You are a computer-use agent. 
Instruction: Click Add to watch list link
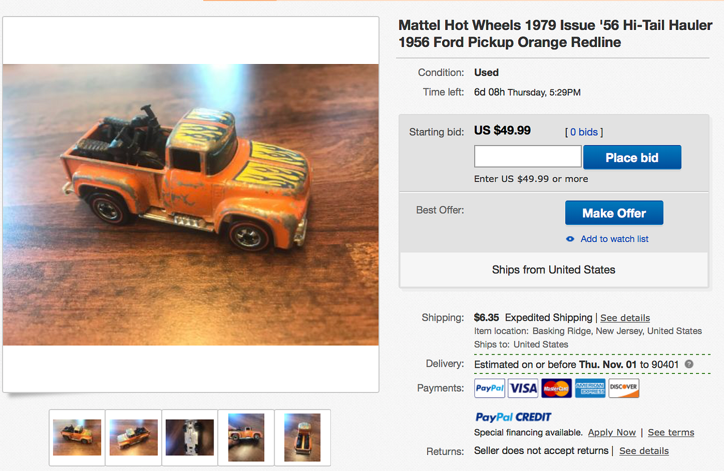tap(614, 239)
